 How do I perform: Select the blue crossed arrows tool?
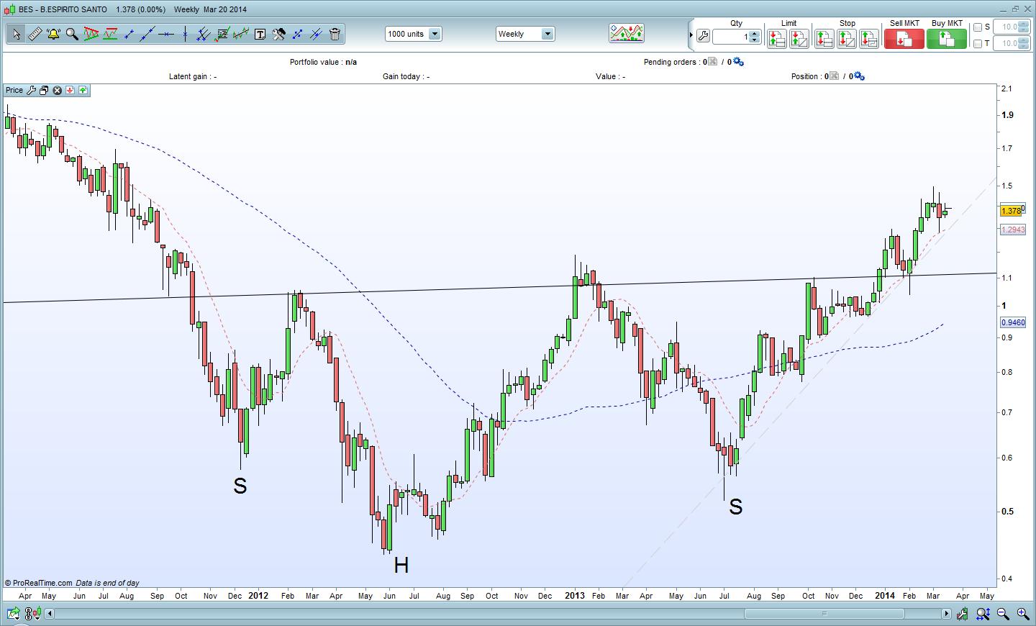(x=297, y=34)
